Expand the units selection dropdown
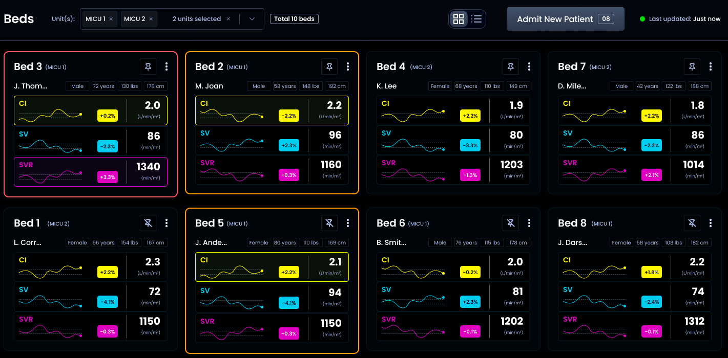This screenshot has width=728, height=358. tap(252, 19)
